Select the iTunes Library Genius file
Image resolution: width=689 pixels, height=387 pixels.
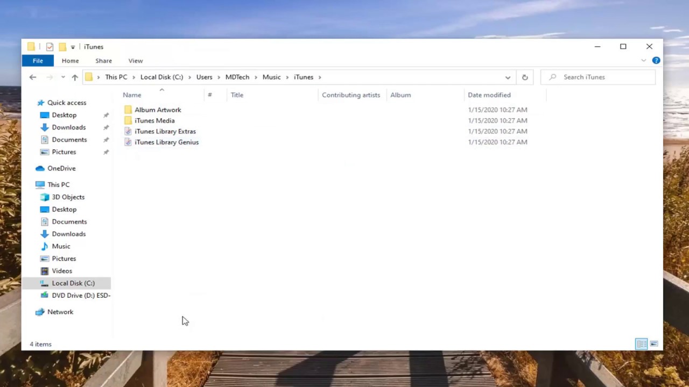click(166, 142)
